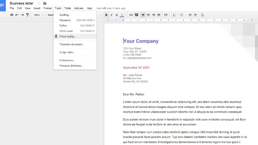Open the text color picker
Viewport: 258px width, 145px height.
(123, 15)
